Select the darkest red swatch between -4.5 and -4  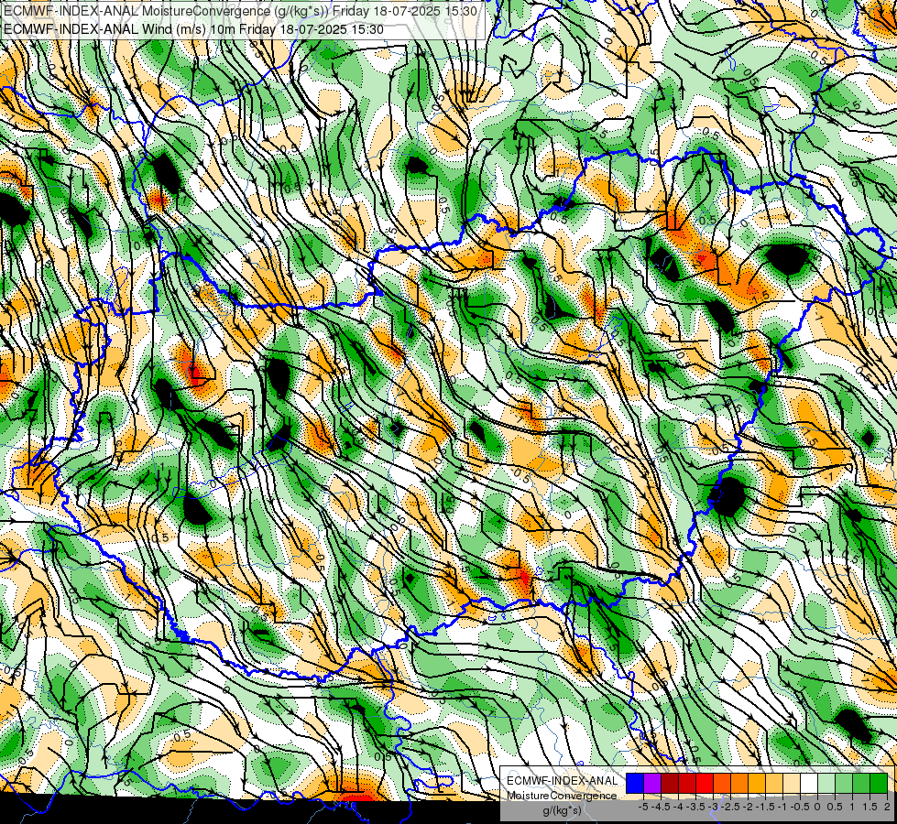(670, 783)
